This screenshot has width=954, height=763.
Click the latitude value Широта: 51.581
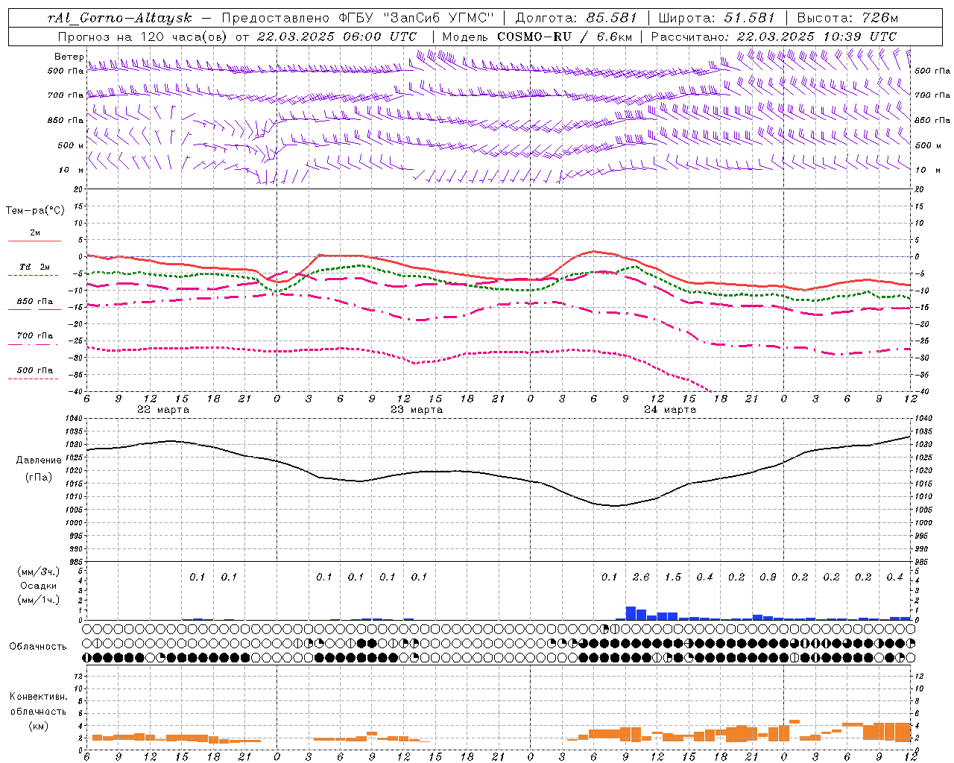(x=716, y=18)
